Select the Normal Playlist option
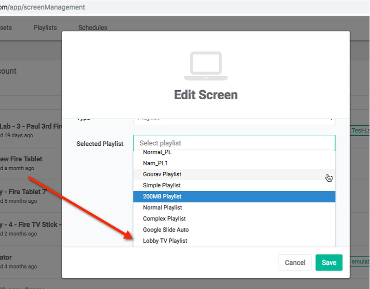This screenshot has height=289, width=370. point(234,208)
